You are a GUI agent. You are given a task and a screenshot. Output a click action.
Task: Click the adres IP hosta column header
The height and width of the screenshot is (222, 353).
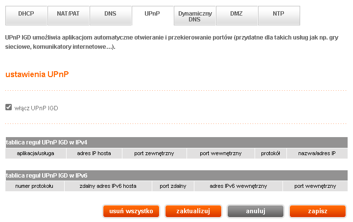[x=94, y=153]
